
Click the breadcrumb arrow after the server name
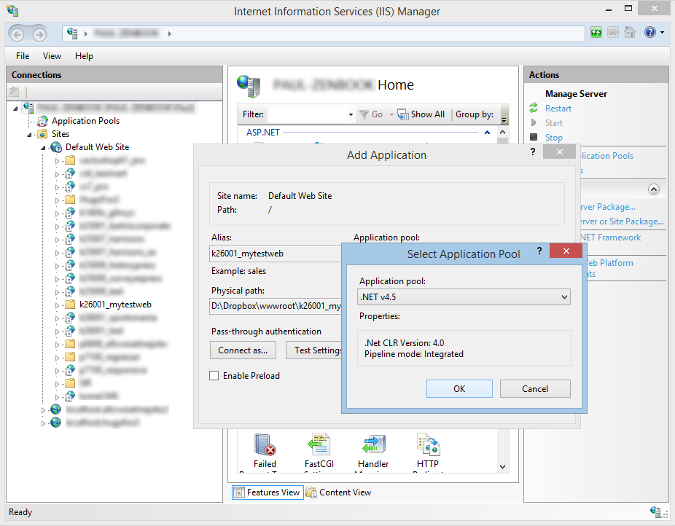pyautogui.click(x=170, y=34)
